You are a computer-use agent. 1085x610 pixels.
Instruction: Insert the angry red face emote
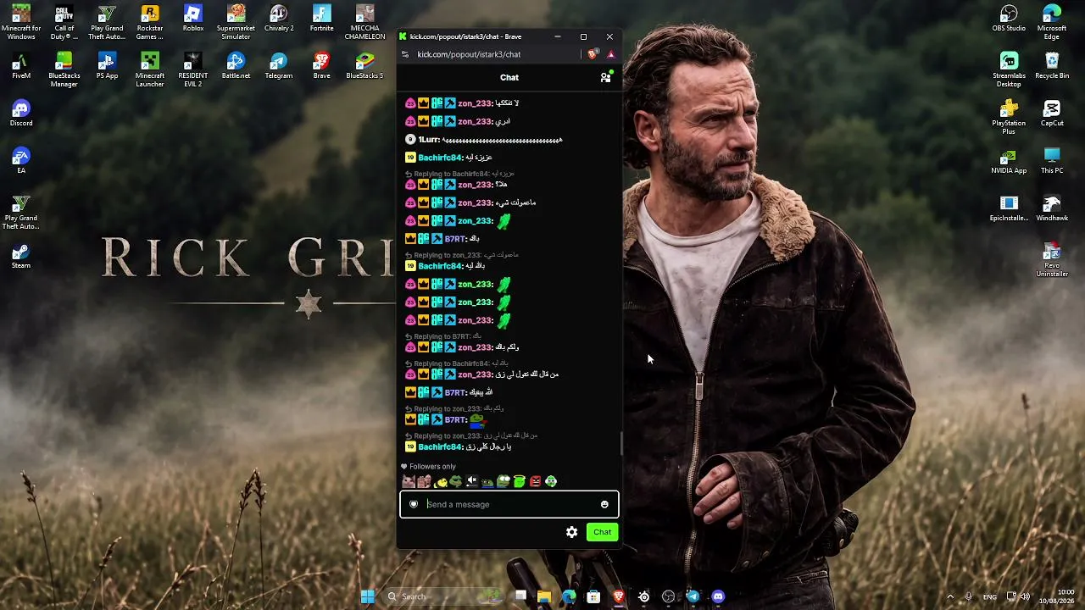tap(535, 481)
